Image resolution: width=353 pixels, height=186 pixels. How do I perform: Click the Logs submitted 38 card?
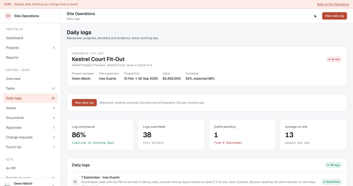coord(171,134)
